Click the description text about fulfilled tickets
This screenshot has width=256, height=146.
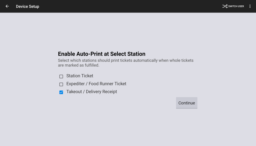pyautogui.click(x=126, y=63)
